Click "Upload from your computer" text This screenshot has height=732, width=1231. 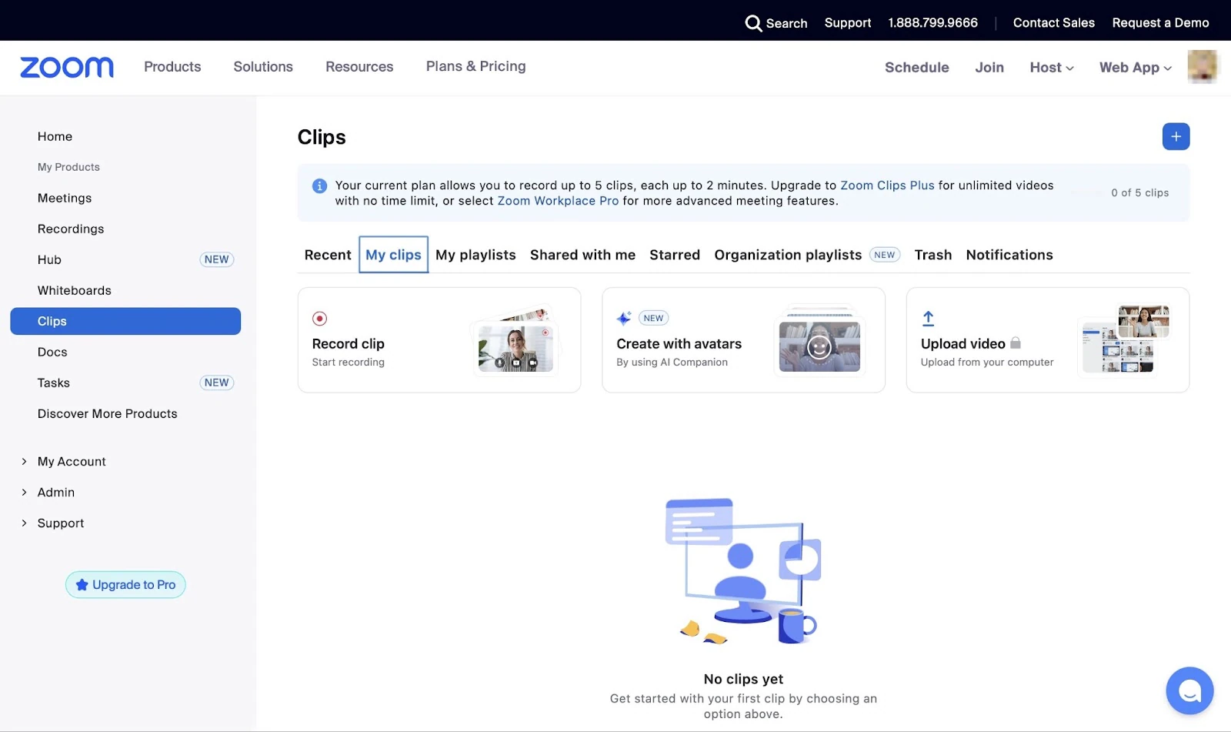987,363
